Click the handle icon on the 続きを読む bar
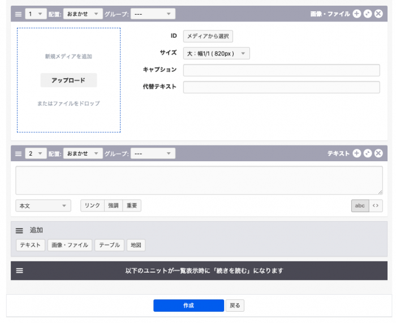 click(x=19, y=271)
